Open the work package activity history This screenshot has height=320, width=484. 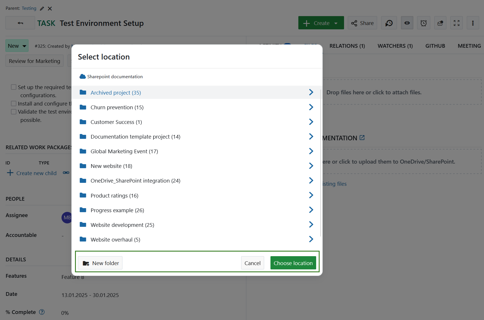(x=389, y=23)
